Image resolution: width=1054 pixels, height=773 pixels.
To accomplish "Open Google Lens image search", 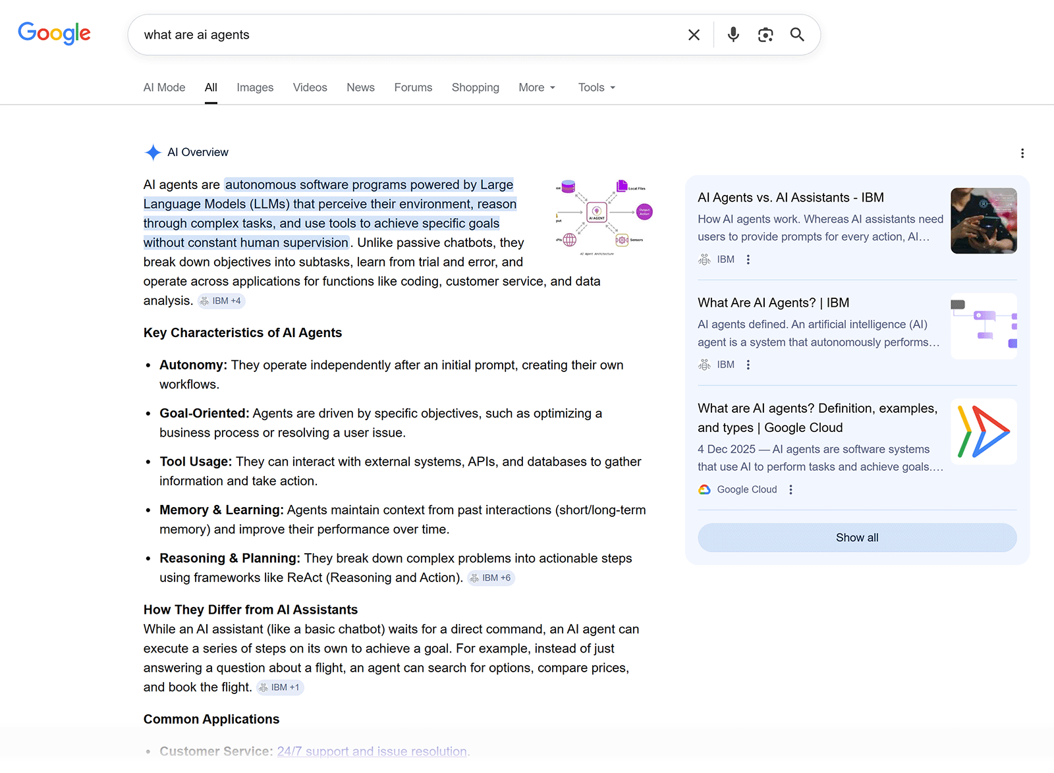I will coord(765,34).
